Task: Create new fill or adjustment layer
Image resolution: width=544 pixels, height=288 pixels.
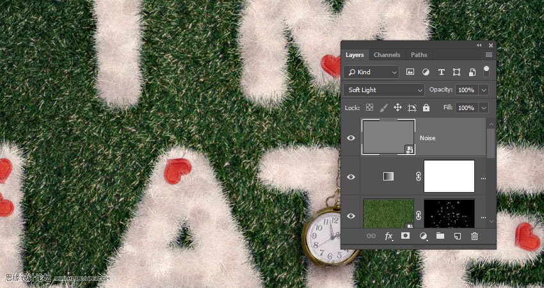Action: (423, 236)
